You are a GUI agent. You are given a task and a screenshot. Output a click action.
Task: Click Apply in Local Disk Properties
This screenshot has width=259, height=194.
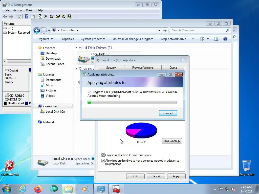(176, 176)
